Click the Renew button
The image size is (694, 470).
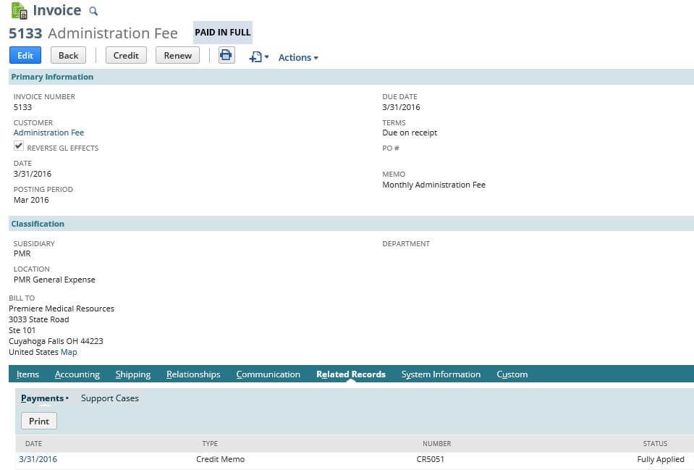pyautogui.click(x=177, y=55)
